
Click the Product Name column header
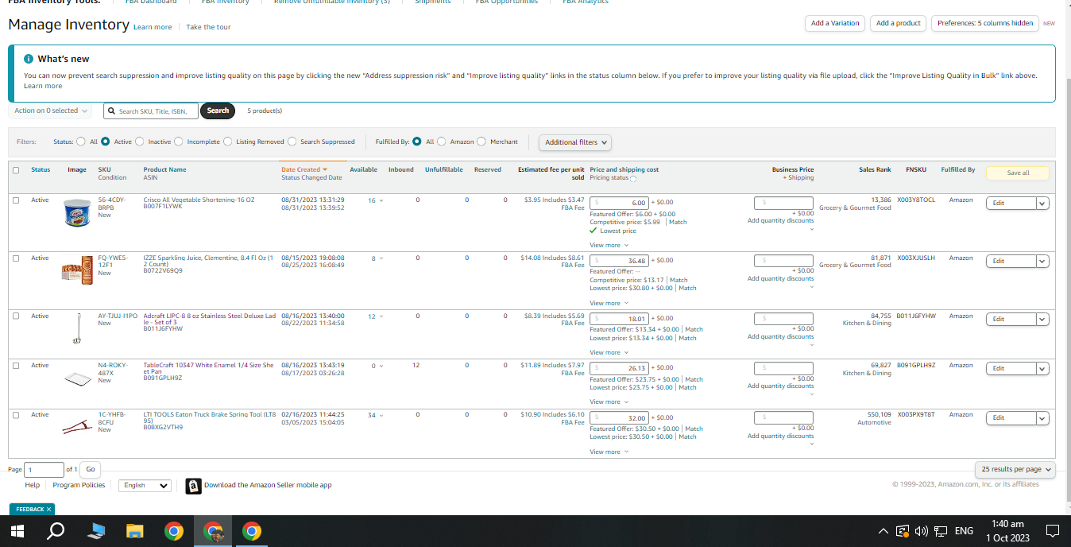[x=164, y=169]
